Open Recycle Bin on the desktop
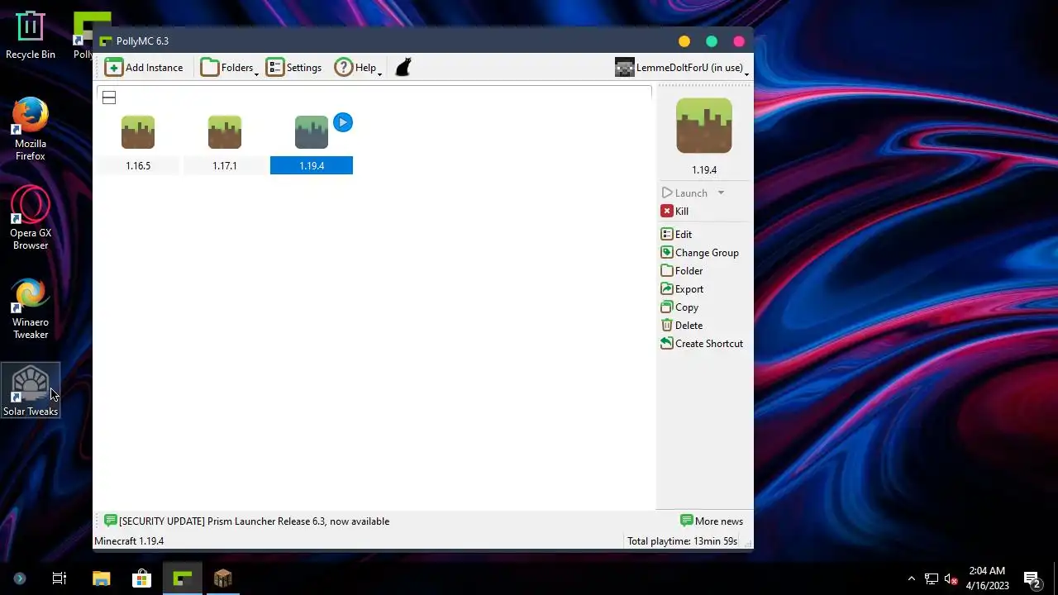This screenshot has height=595, width=1058. tap(31, 35)
